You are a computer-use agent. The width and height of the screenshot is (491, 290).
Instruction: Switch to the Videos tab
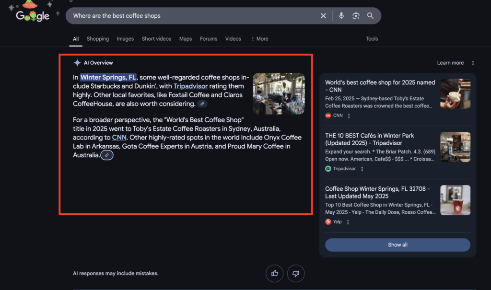(233, 39)
